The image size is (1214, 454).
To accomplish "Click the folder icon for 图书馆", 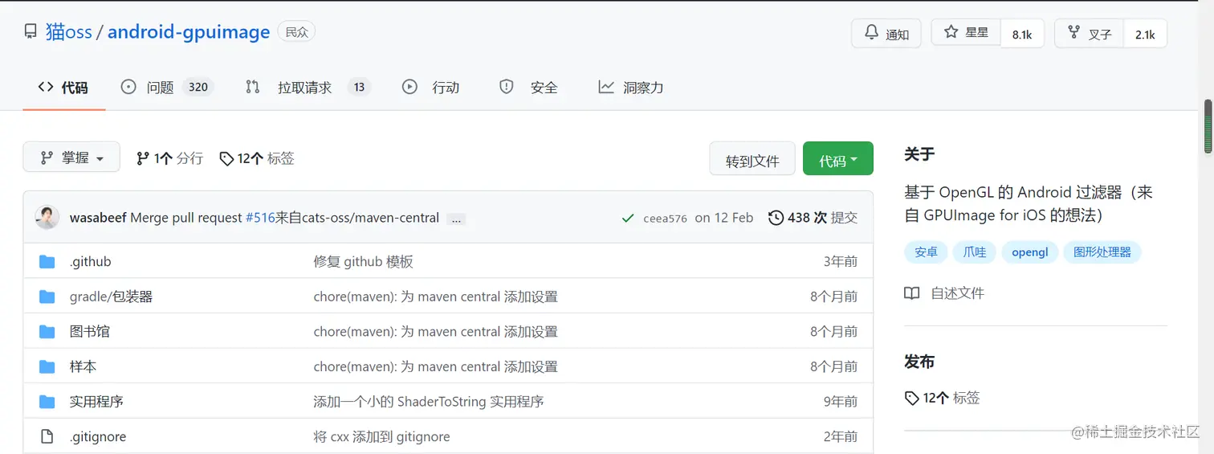I will 47,331.
